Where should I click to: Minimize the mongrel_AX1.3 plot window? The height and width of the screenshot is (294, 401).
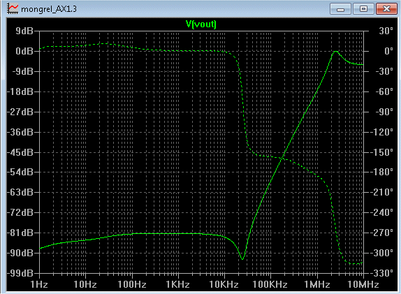click(340, 9)
